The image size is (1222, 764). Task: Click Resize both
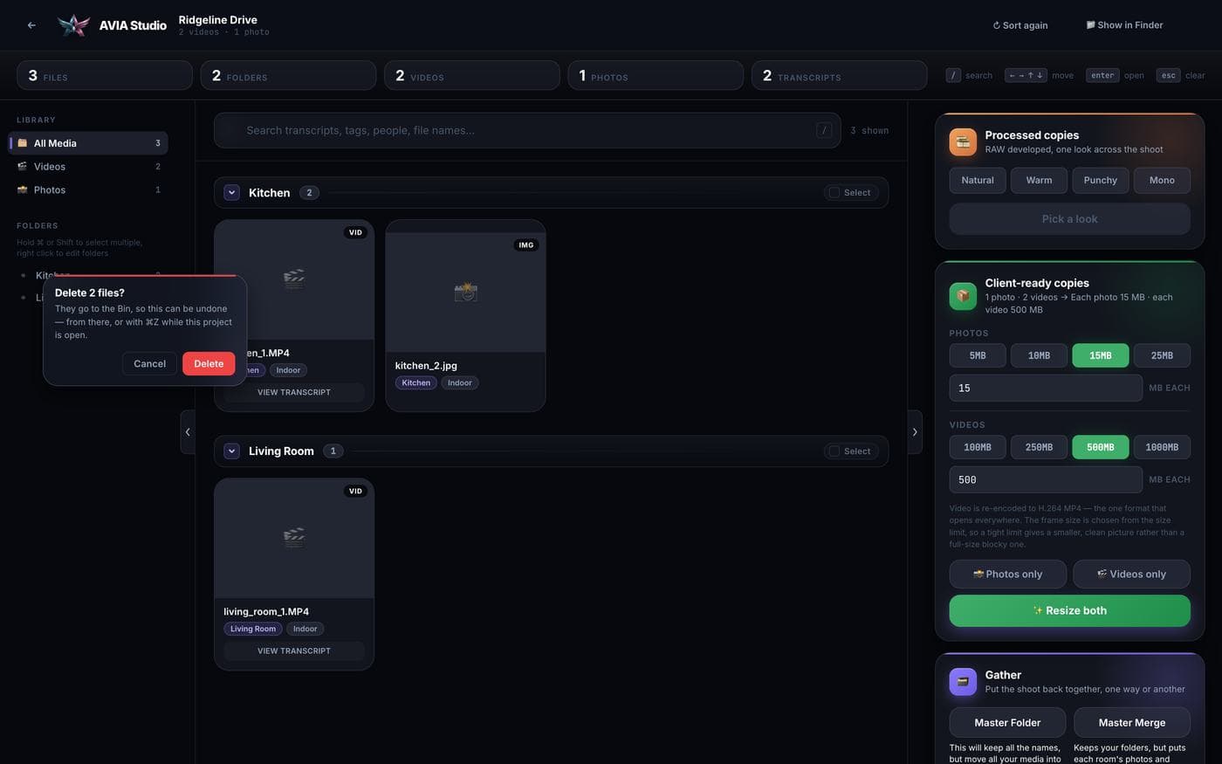[x=1069, y=610]
